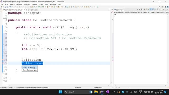Maximize the editor area pane
Screen dimensions: 169x95
pyautogui.click(x=112, y=9)
